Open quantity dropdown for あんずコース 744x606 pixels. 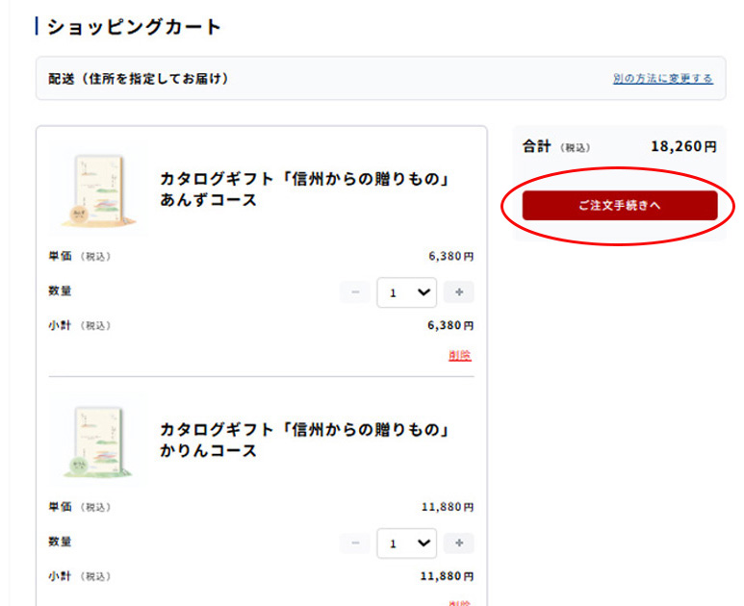406,292
